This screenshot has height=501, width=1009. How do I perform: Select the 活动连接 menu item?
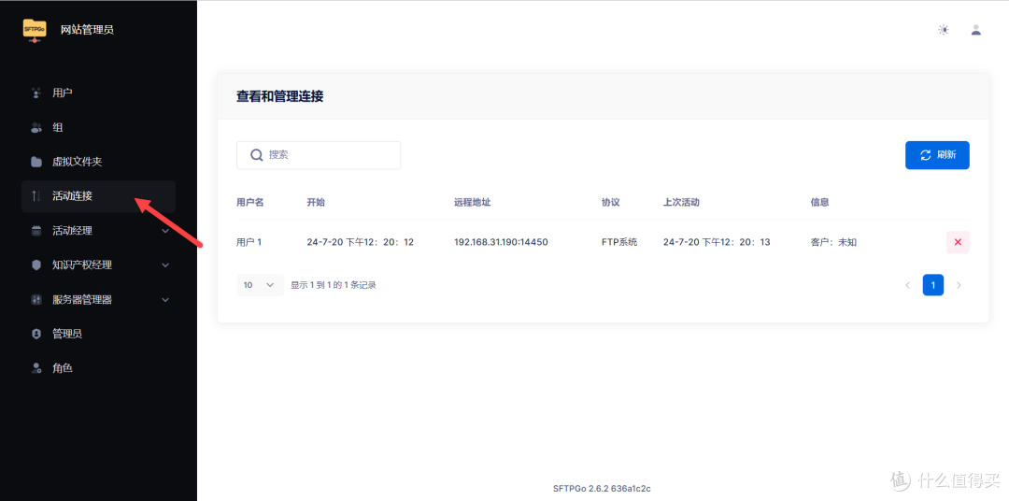(x=98, y=195)
